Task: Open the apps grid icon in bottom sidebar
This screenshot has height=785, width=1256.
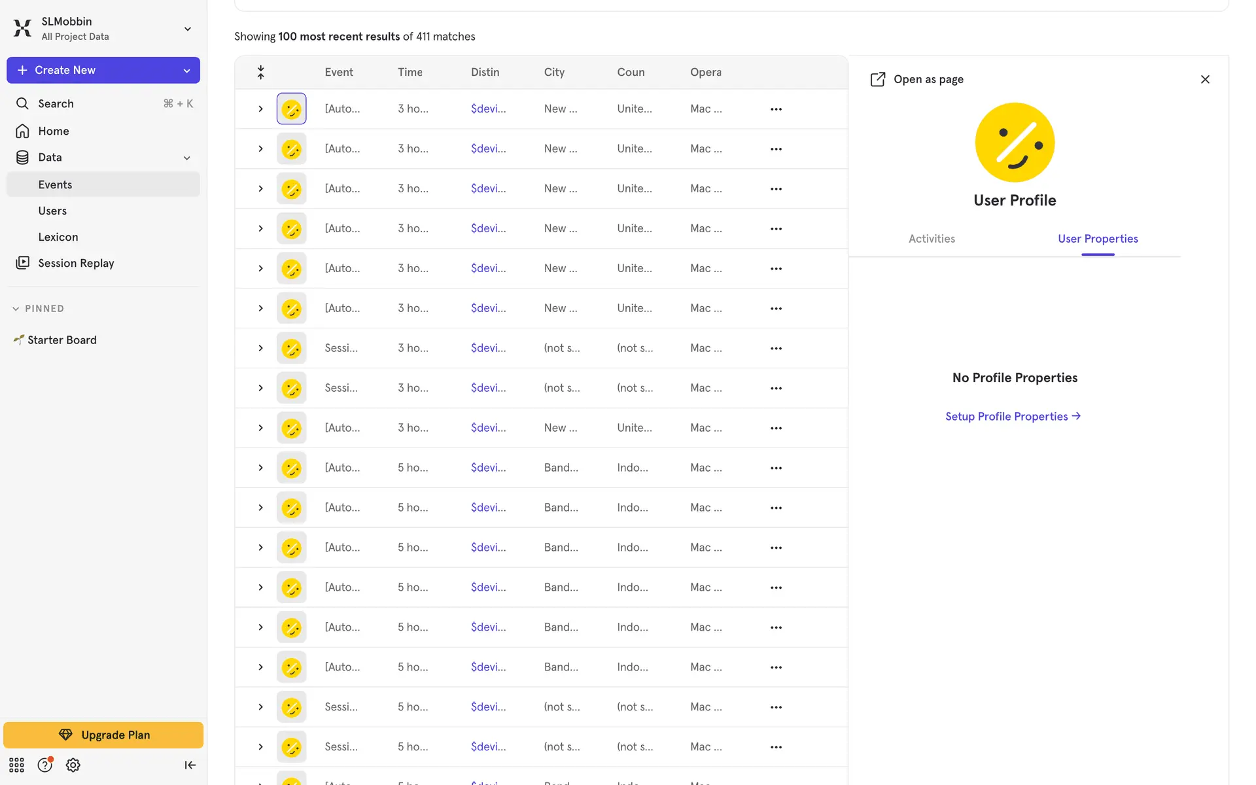Action: (x=16, y=765)
